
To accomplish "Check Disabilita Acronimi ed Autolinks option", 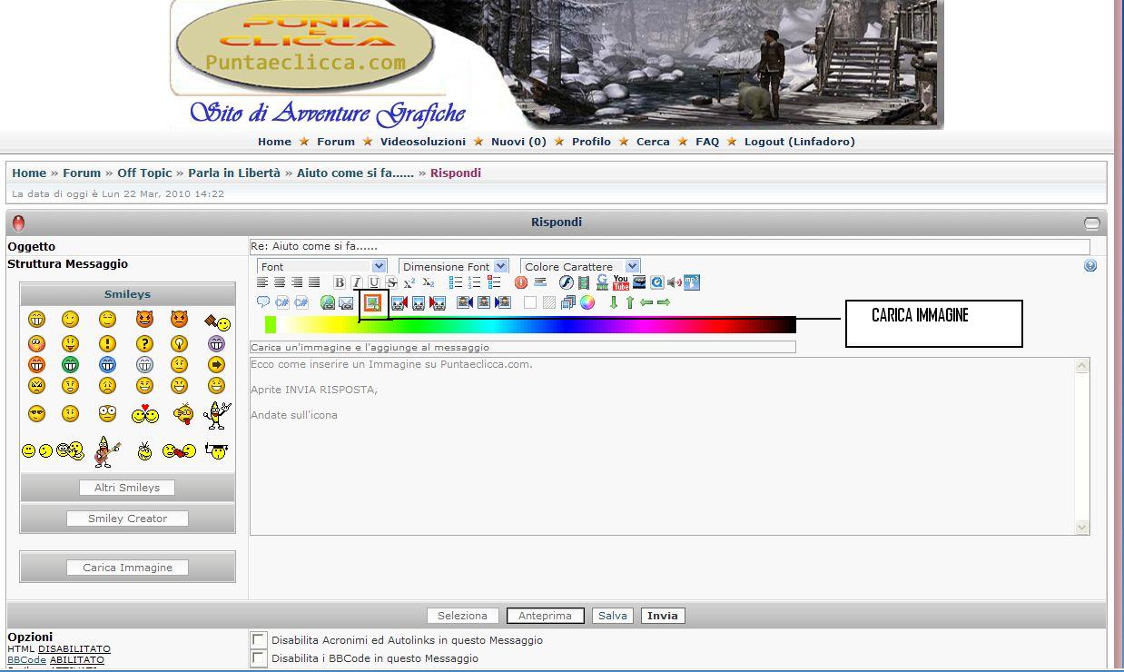I will (x=259, y=640).
